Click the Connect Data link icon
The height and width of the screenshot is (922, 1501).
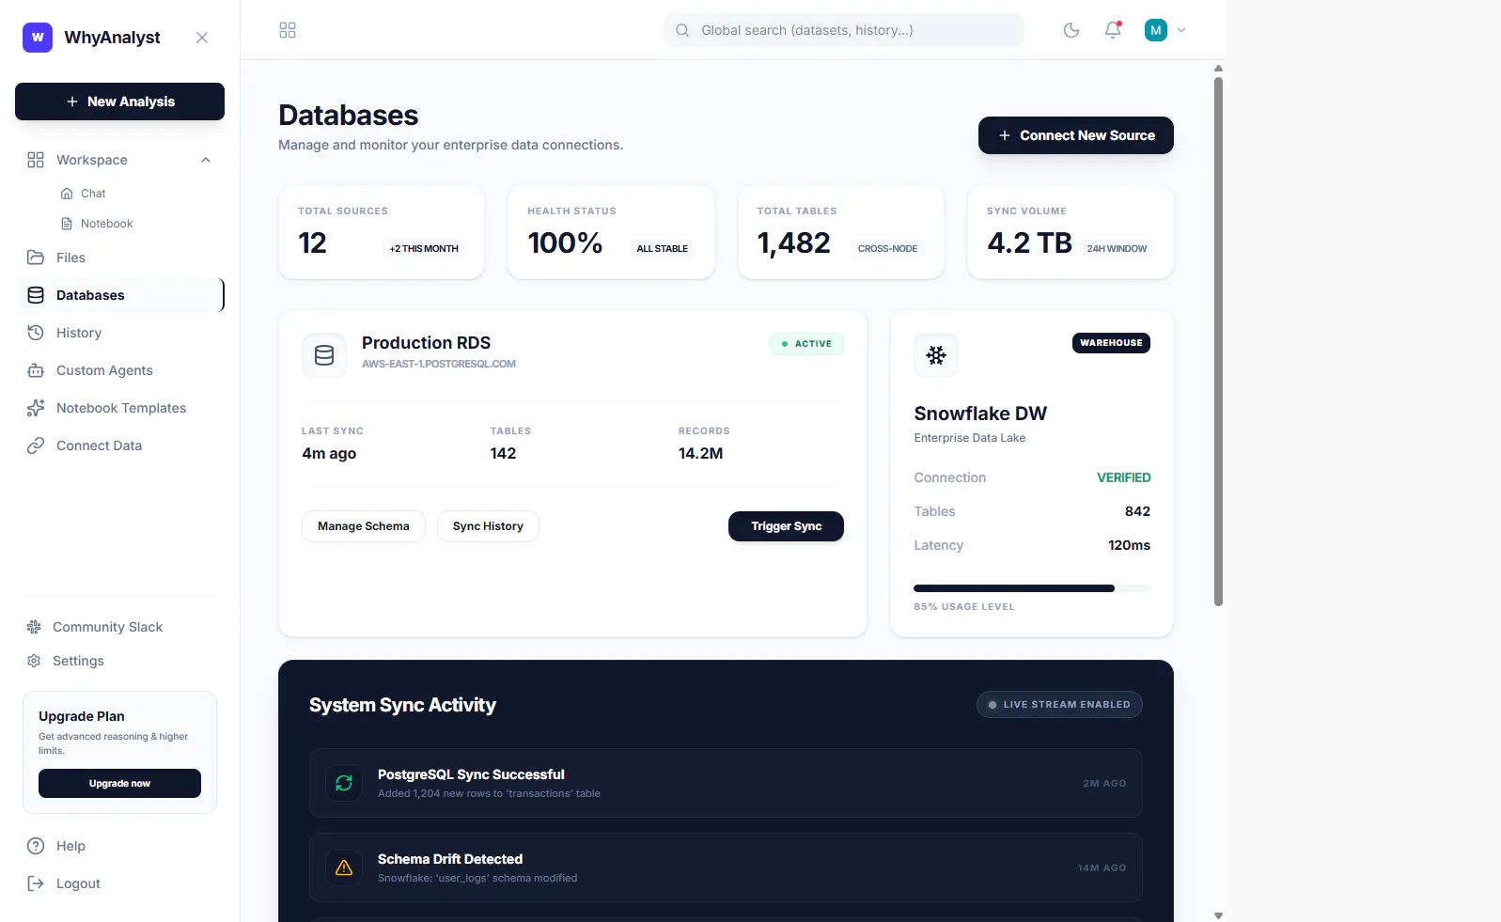pyautogui.click(x=36, y=445)
